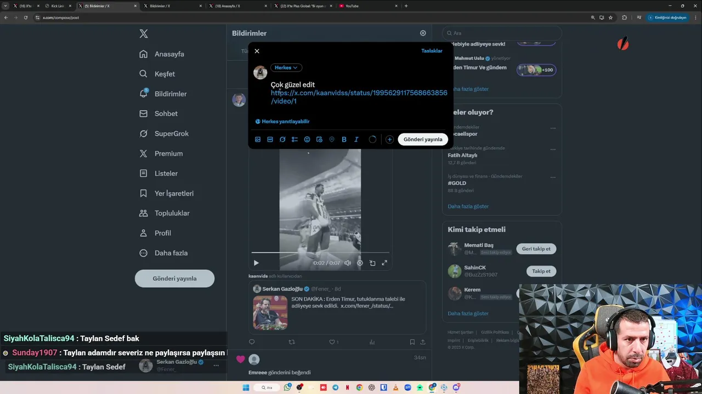
Task: Open Keşfet in sidebar
Action: tap(157, 74)
